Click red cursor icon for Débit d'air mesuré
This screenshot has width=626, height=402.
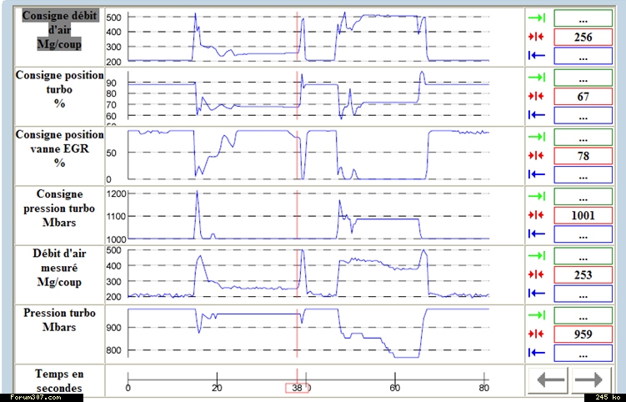536,274
